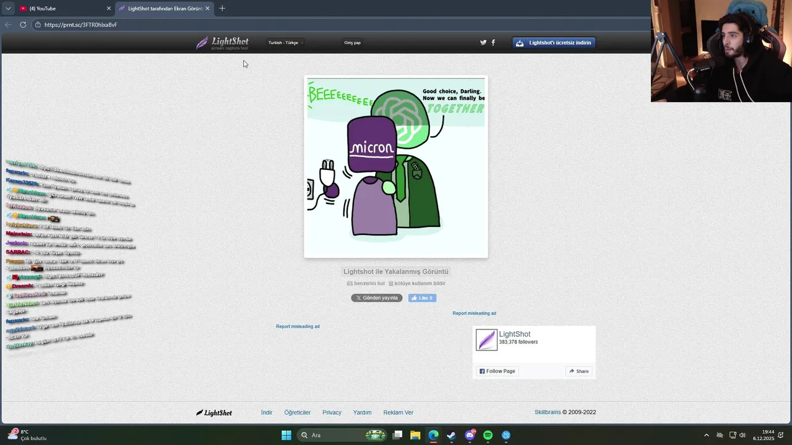792x445 pixels.
Task: Click the LightShot page avatar in Facebook widget
Action: pyautogui.click(x=486, y=340)
